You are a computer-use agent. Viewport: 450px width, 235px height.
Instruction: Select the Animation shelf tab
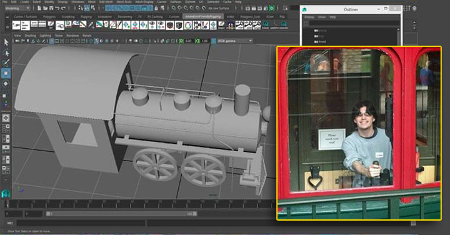point(104,17)
